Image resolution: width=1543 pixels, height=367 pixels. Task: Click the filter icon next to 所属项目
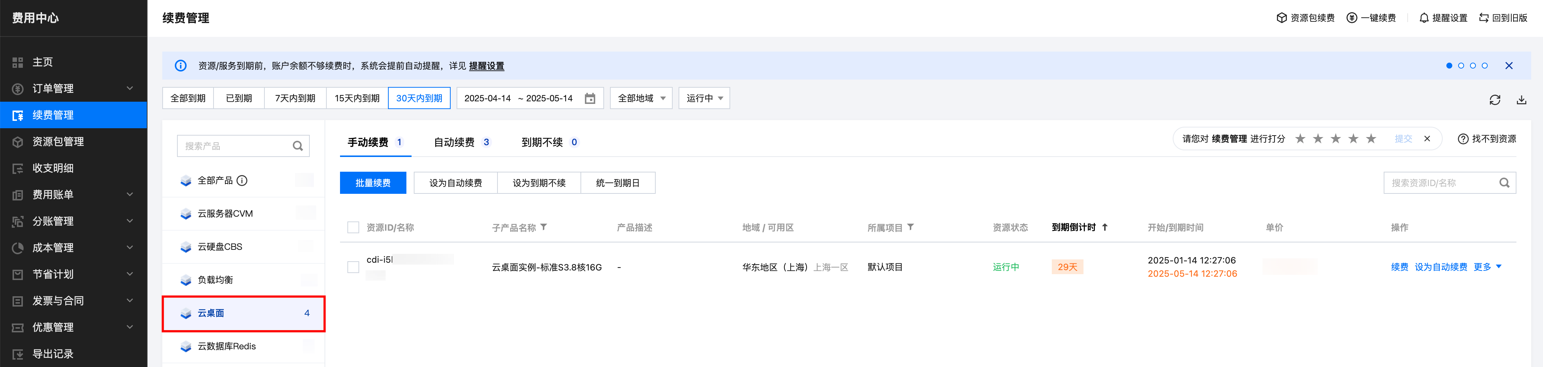pos(911,227)
